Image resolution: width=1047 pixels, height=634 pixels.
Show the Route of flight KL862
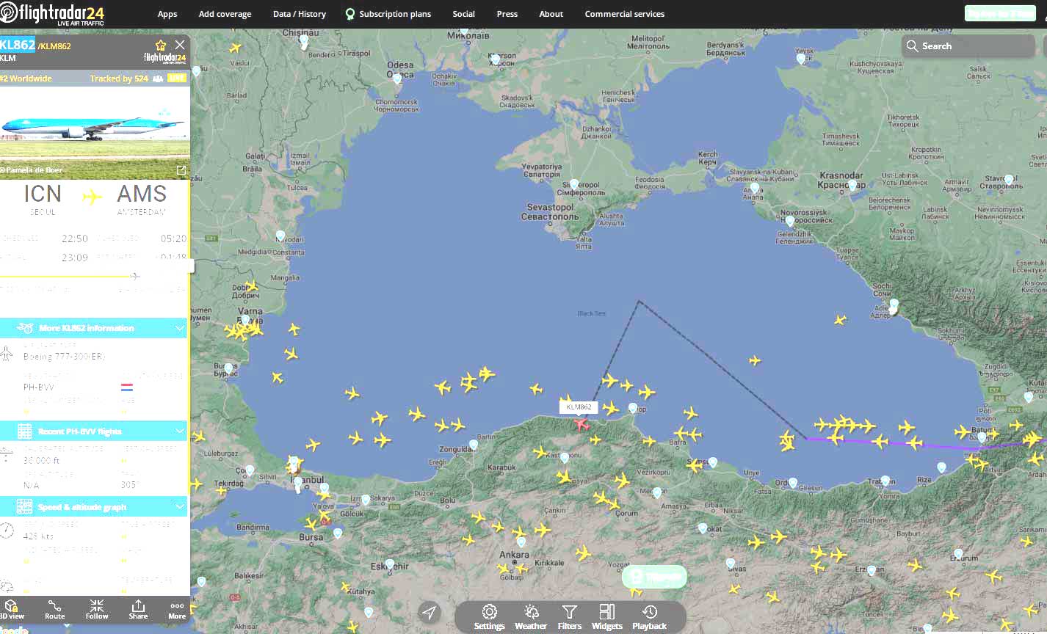point(54,609)
